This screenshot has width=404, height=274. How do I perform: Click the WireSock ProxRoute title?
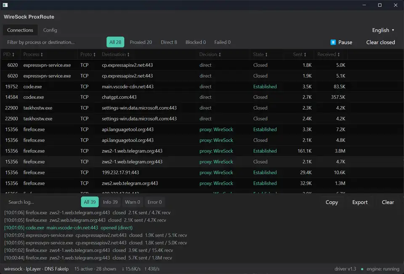tap(29, 17)
